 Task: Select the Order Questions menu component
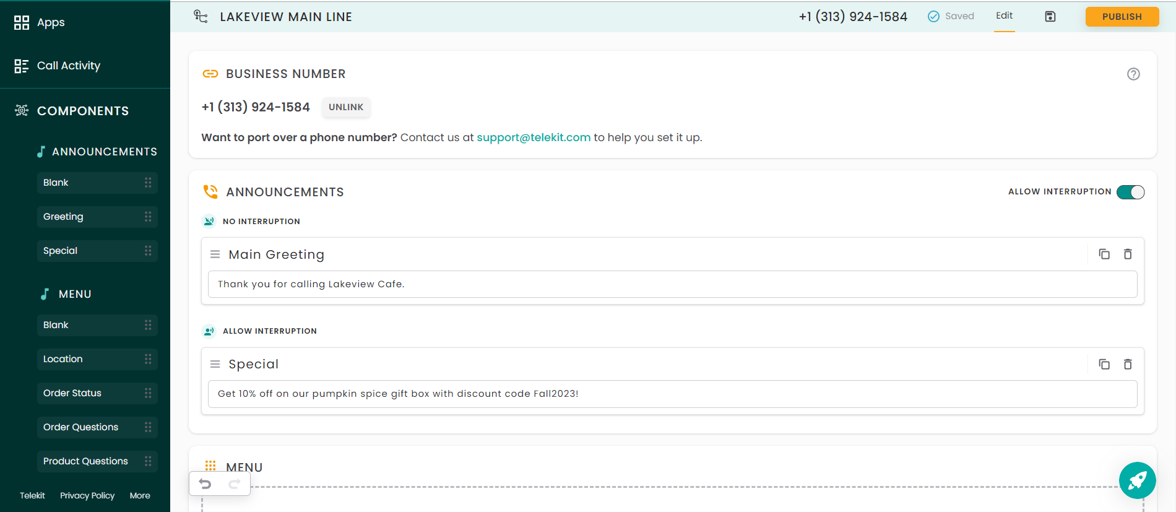97,427
